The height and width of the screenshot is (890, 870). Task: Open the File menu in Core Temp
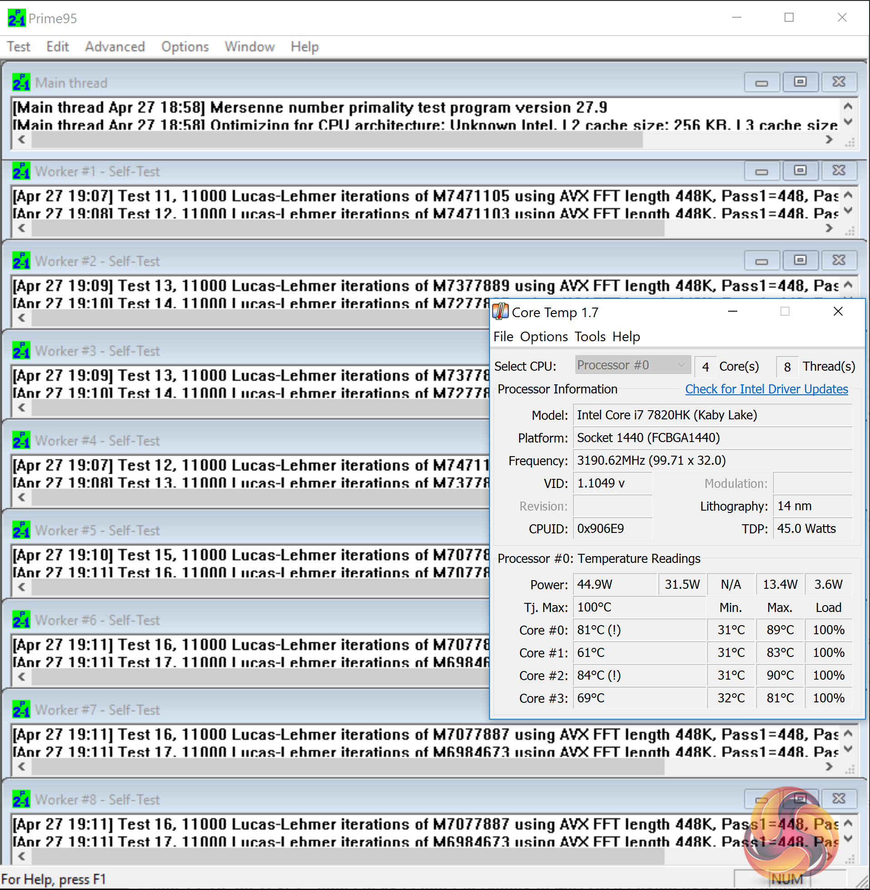point(503,337)
